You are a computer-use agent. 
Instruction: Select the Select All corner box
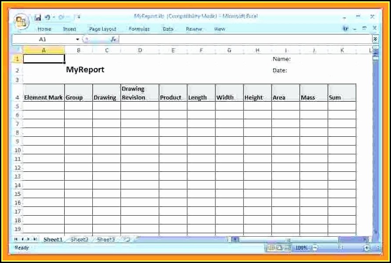click(18, 50)
